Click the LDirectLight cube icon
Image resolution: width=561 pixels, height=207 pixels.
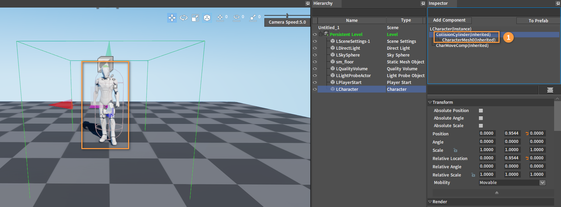pos(333,48)
